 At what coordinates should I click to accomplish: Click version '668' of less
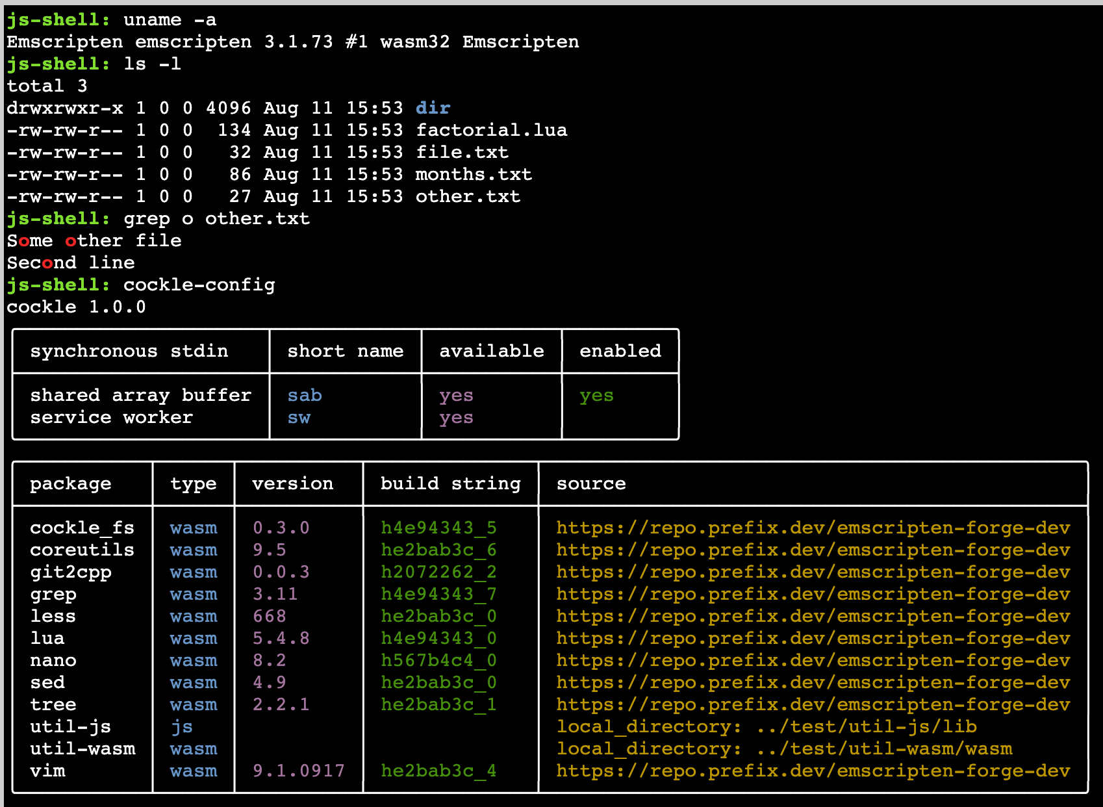[x=270, y=617]
